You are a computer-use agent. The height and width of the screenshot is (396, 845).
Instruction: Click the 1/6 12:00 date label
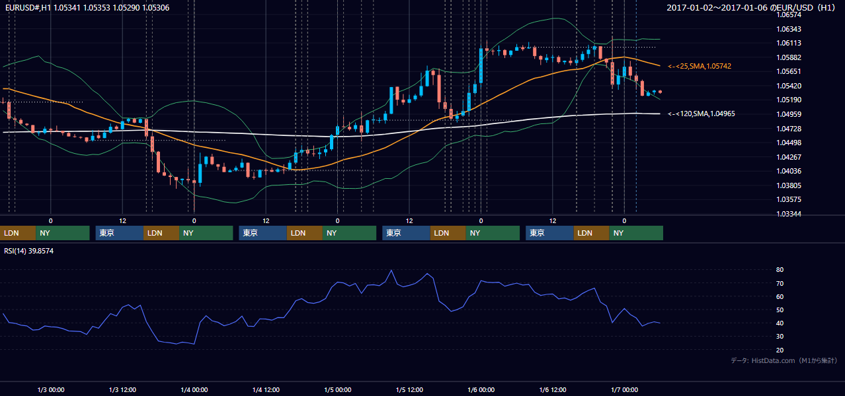coord(553,389)
